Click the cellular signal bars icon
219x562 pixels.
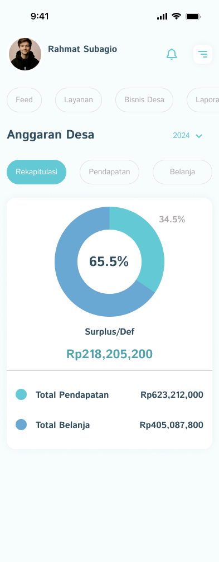point(162,16)
